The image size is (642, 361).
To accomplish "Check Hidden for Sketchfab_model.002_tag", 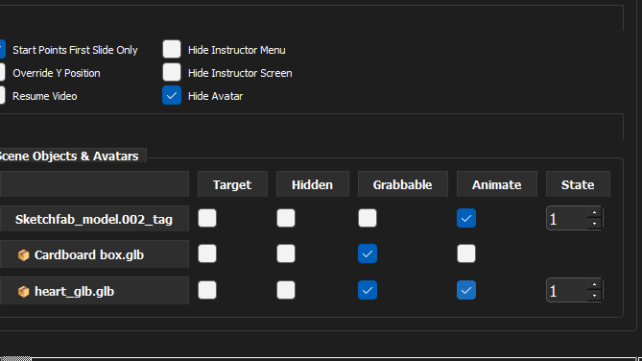I will pyautogui.click(x=286, y=218).
